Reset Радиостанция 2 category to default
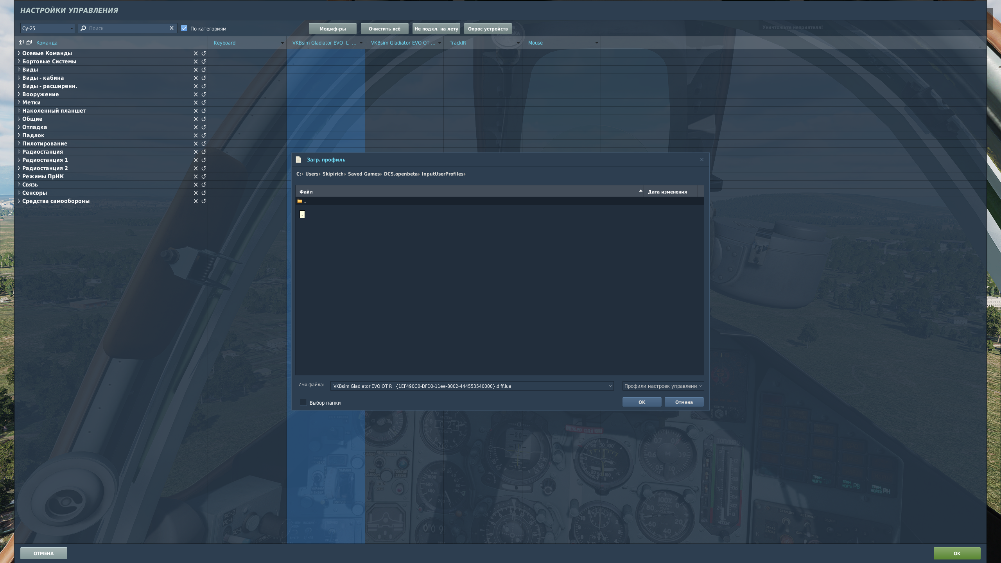The height and width of the screenshot is (563, 1001). [203, 168]
